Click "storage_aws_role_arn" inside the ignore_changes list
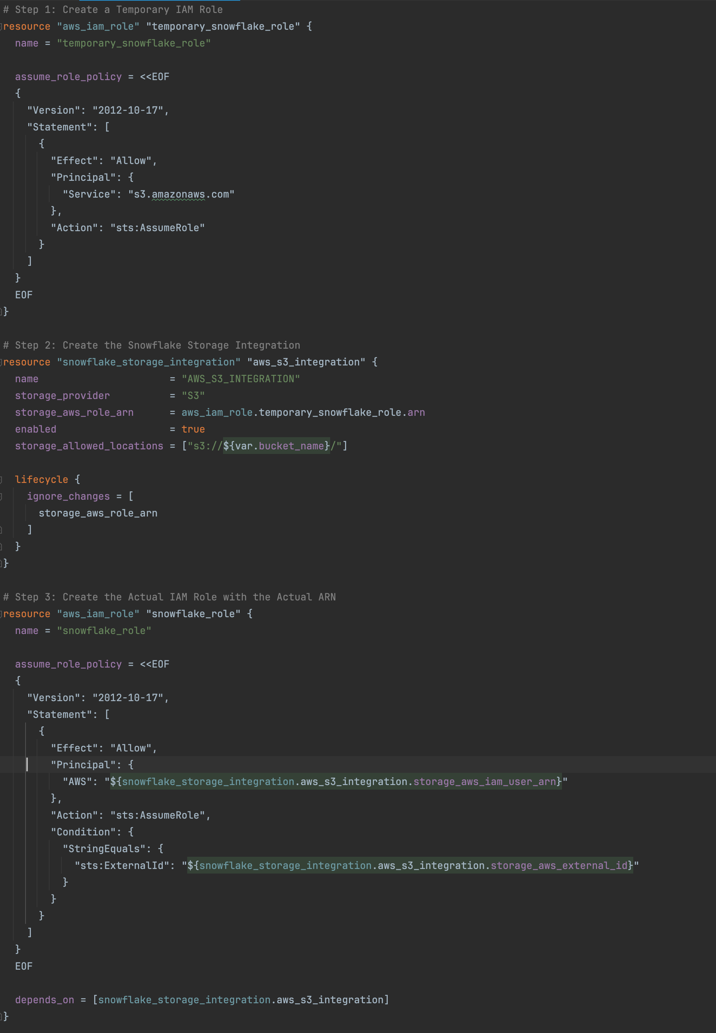The image size is (716, 1033). [98, 513]
